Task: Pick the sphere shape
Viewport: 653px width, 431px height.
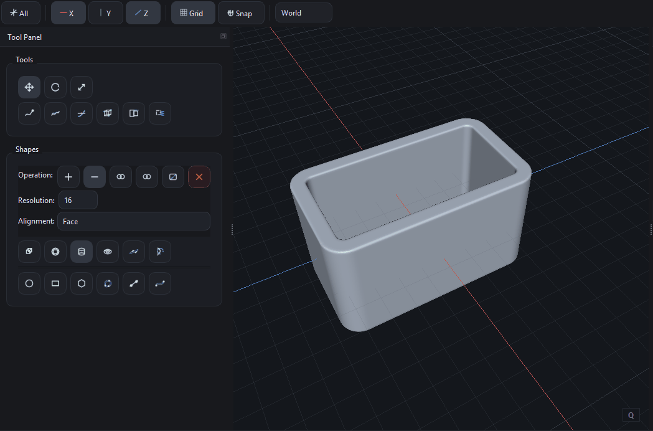Action: 55,252
